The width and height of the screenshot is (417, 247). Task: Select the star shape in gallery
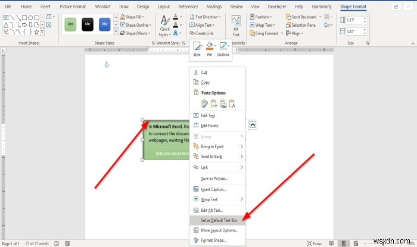coord(36,32)
